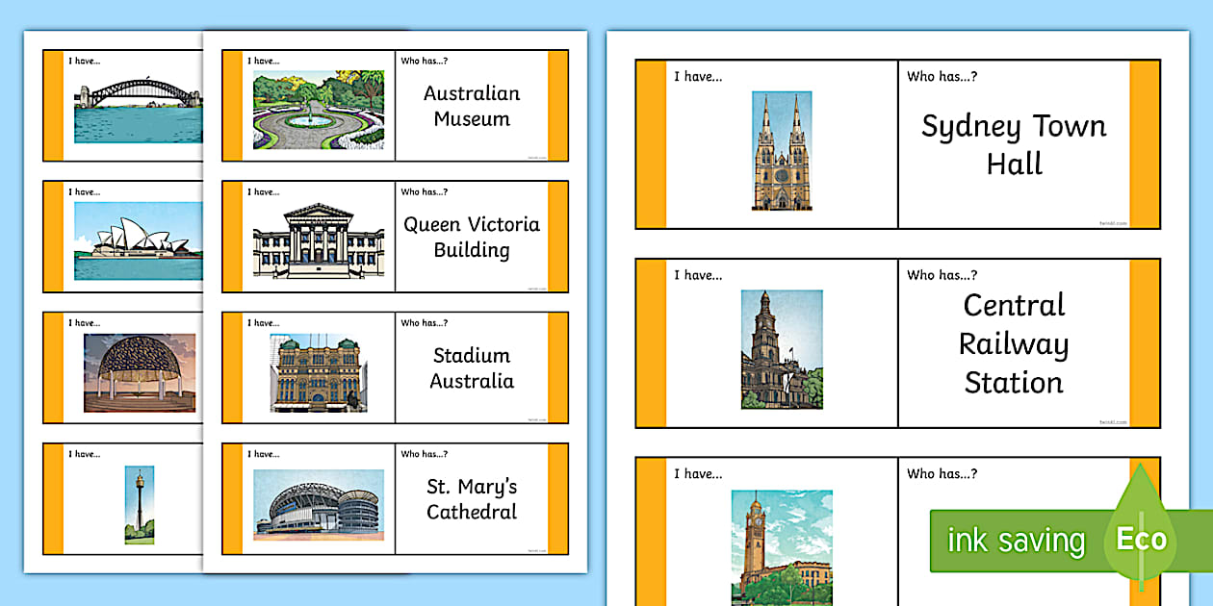Screen dimensions: 1213x606
Task: Select the St. Mary's Cathedral text label
Action: tap(474, 499)
